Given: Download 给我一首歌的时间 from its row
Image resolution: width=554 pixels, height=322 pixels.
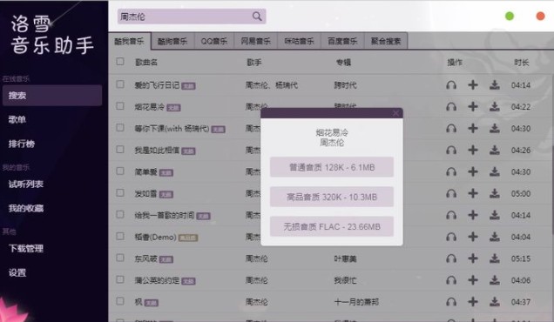Looking at the screenshot, I should [495, 215].
